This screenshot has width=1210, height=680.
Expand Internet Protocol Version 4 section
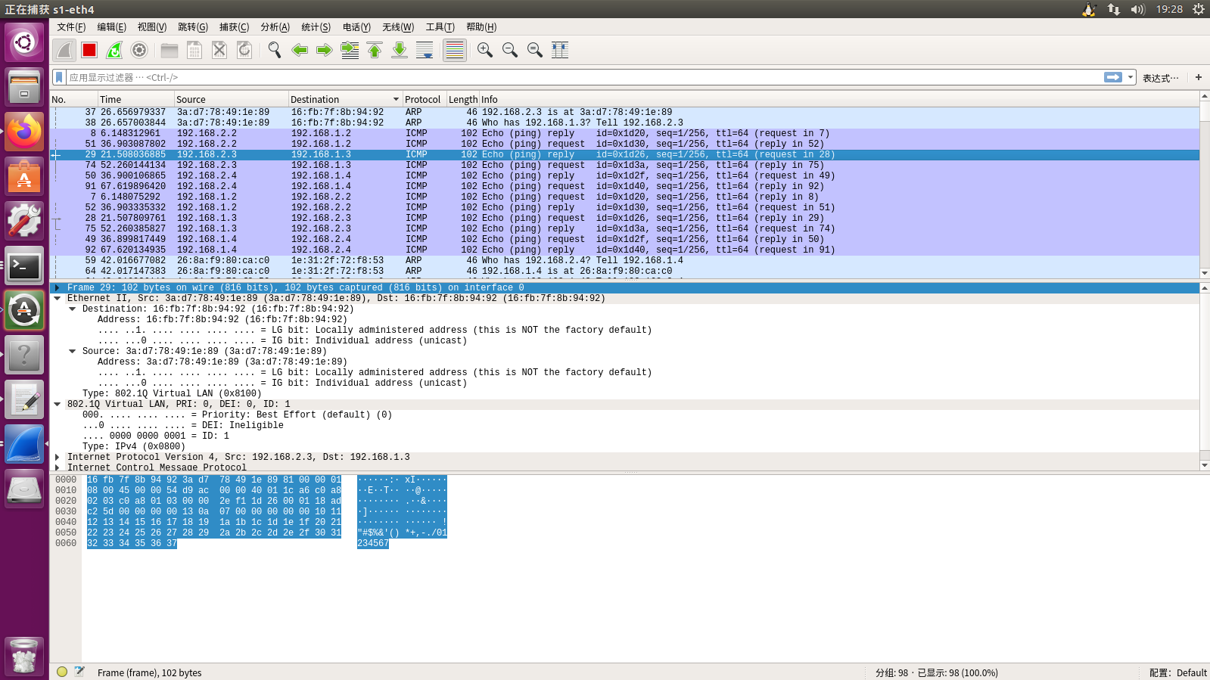pos(58,457)
